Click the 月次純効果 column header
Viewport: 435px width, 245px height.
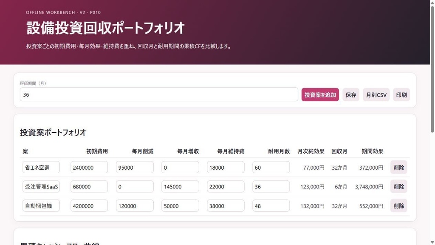click(x=311, y=151)
